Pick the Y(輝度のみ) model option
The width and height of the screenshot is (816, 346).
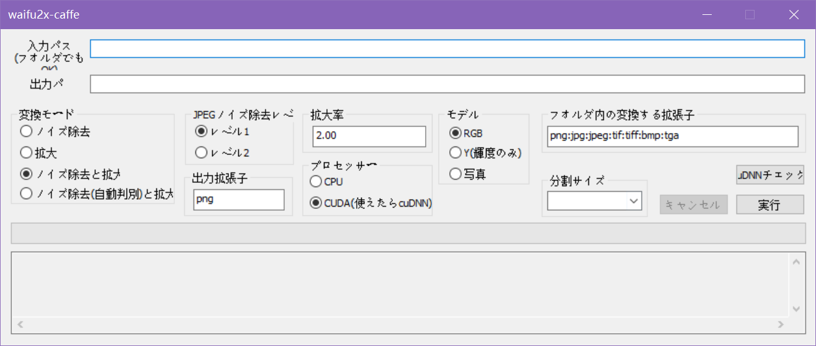485,153
